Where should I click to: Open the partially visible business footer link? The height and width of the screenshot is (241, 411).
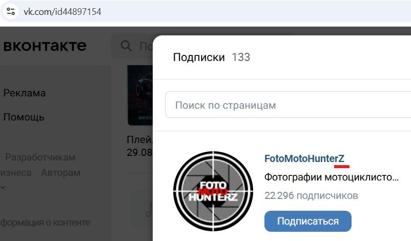(16, 173)
